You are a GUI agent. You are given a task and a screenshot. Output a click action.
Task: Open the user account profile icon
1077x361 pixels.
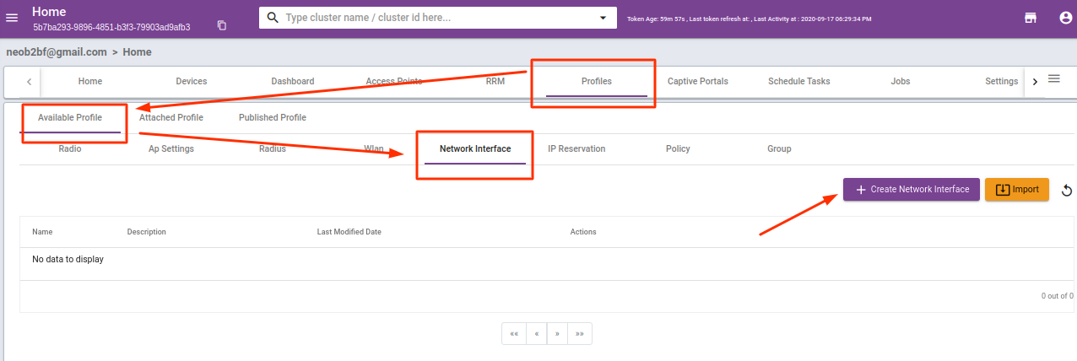point(1065,18)
